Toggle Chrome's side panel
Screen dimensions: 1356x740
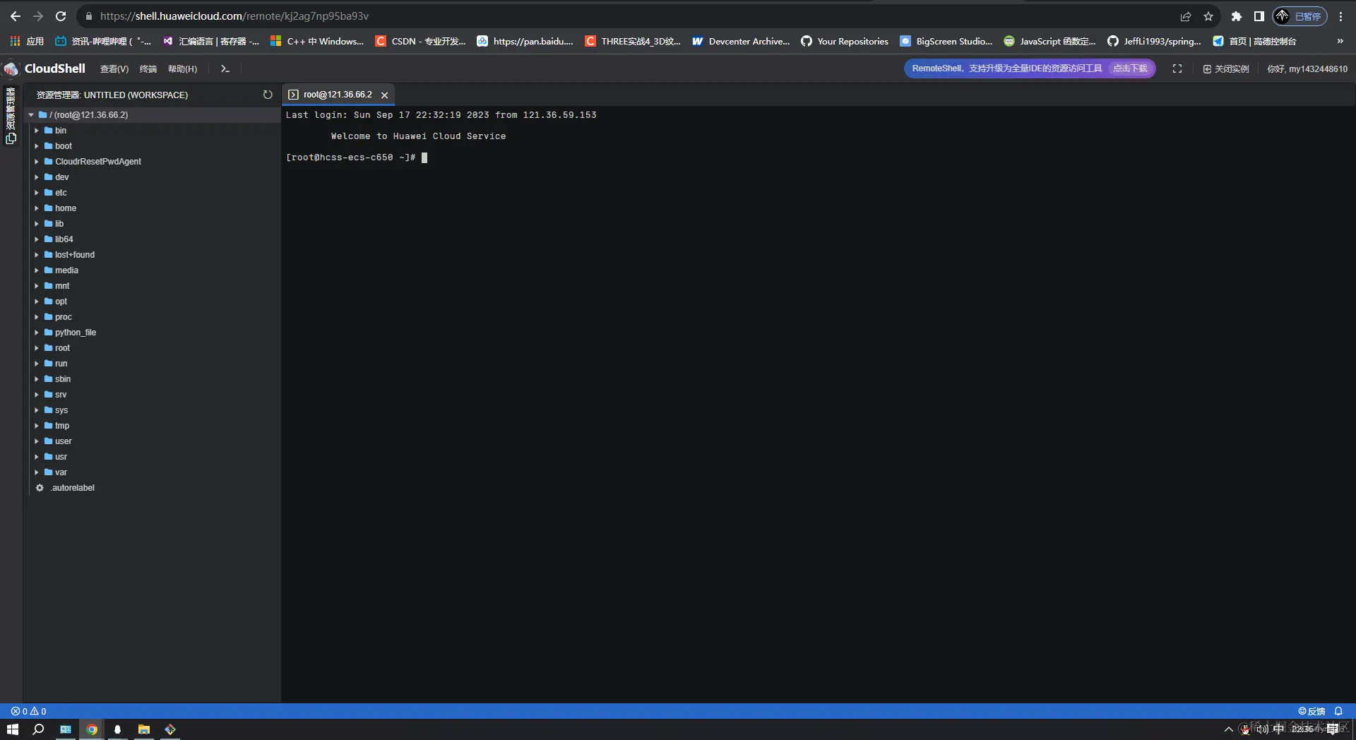[x=1259, y=16]
